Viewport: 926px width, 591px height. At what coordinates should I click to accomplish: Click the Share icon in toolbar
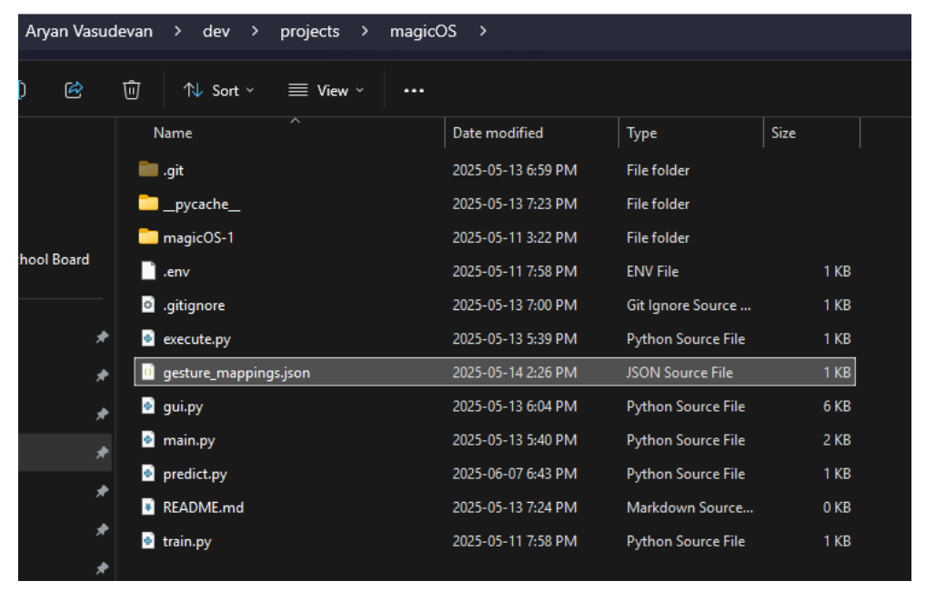tap(74, 90)
